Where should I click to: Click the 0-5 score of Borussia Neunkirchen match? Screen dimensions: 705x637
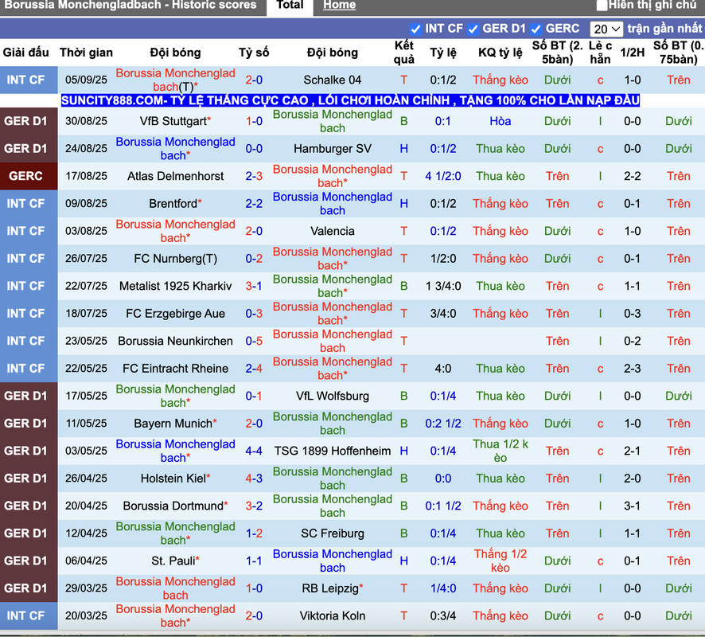(x=254, y=341)
